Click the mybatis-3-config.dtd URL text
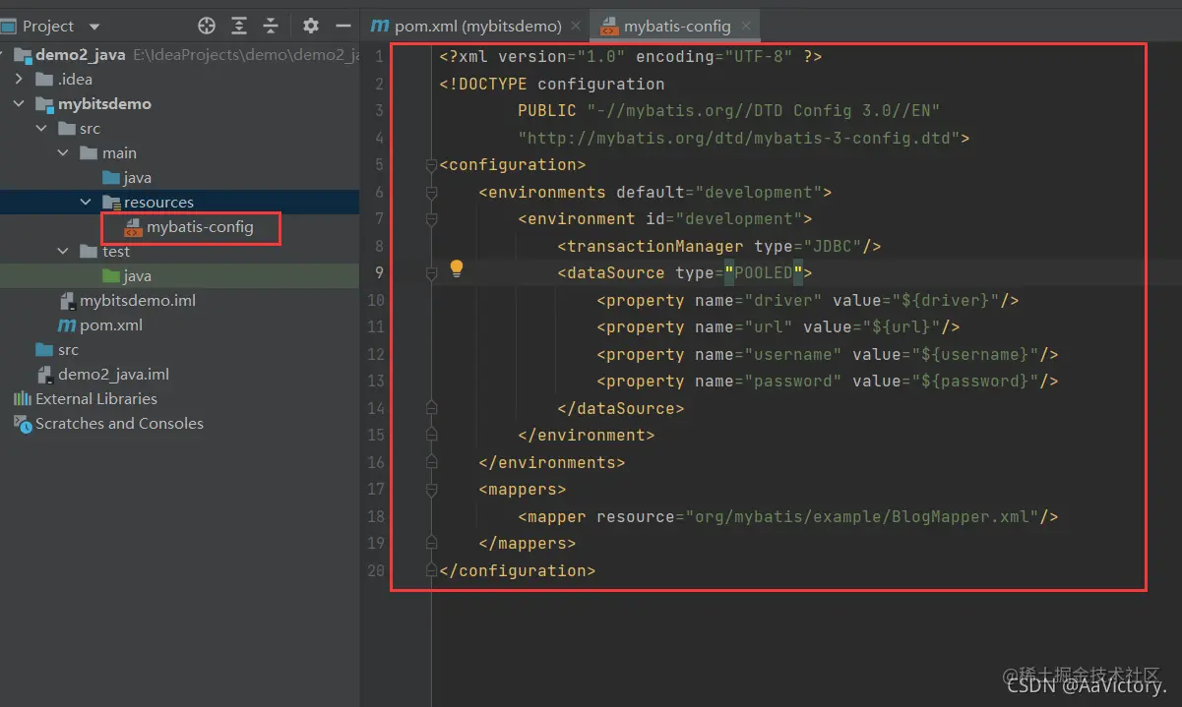This screenshot has height=707, width=1182. (x=739, y=138)
